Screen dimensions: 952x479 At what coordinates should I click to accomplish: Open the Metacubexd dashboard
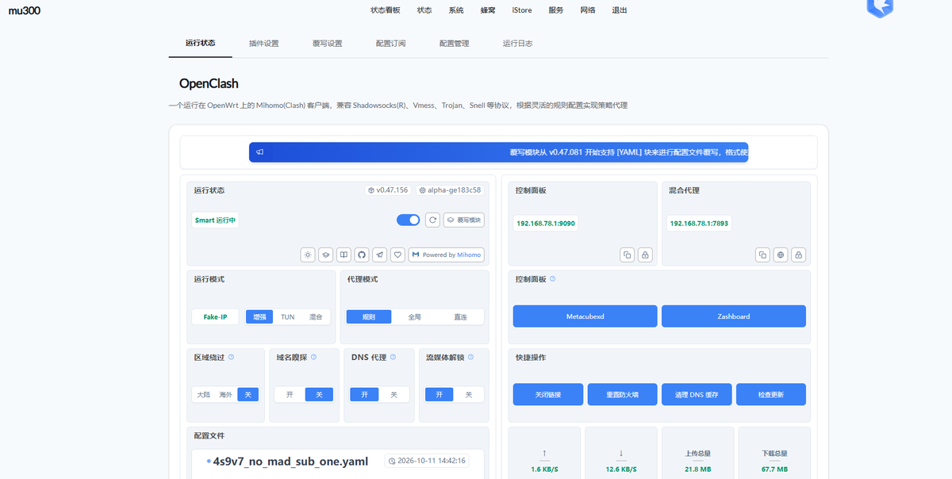pyautogui.click(x=585, y=316)
